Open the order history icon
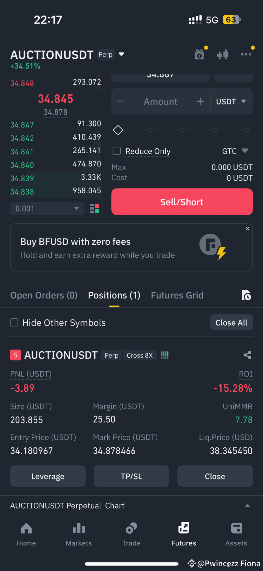This screenshot has height=571, width=263. 246,295
